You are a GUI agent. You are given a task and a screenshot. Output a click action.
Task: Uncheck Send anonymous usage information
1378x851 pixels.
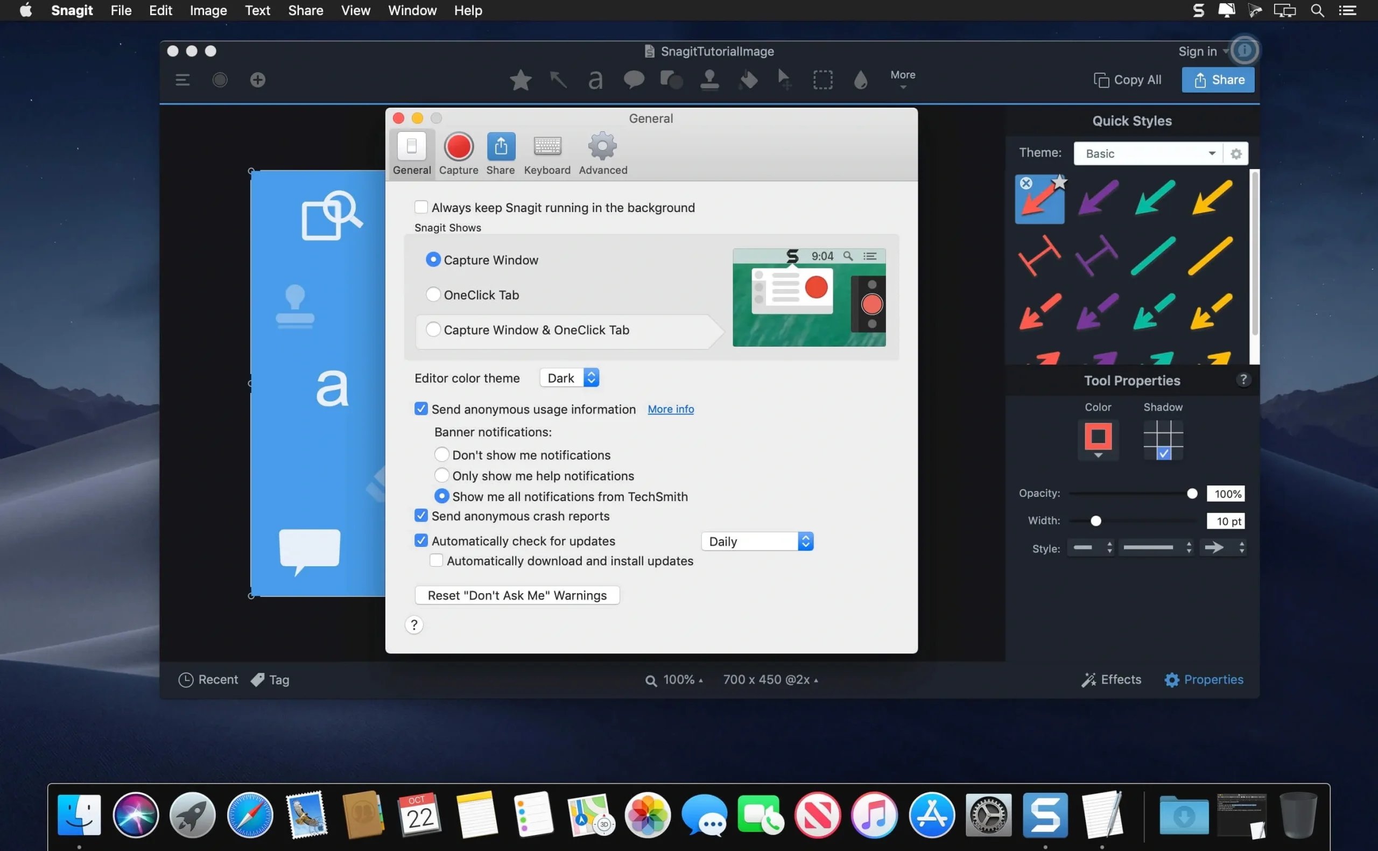[420, 409]
